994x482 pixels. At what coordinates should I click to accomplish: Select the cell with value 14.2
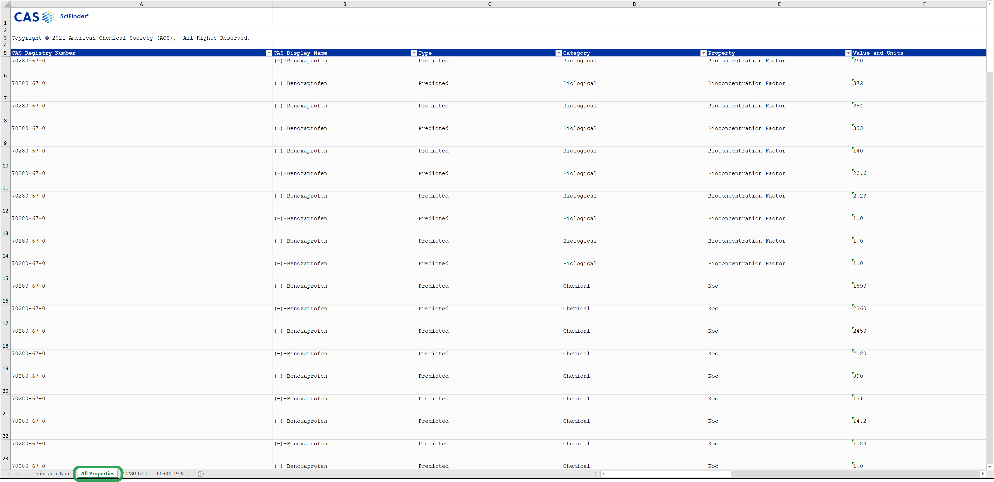[x=919, y=428]
